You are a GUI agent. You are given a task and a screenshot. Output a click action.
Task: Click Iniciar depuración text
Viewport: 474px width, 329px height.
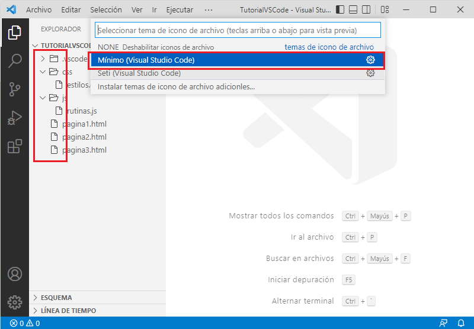point(301,280)
